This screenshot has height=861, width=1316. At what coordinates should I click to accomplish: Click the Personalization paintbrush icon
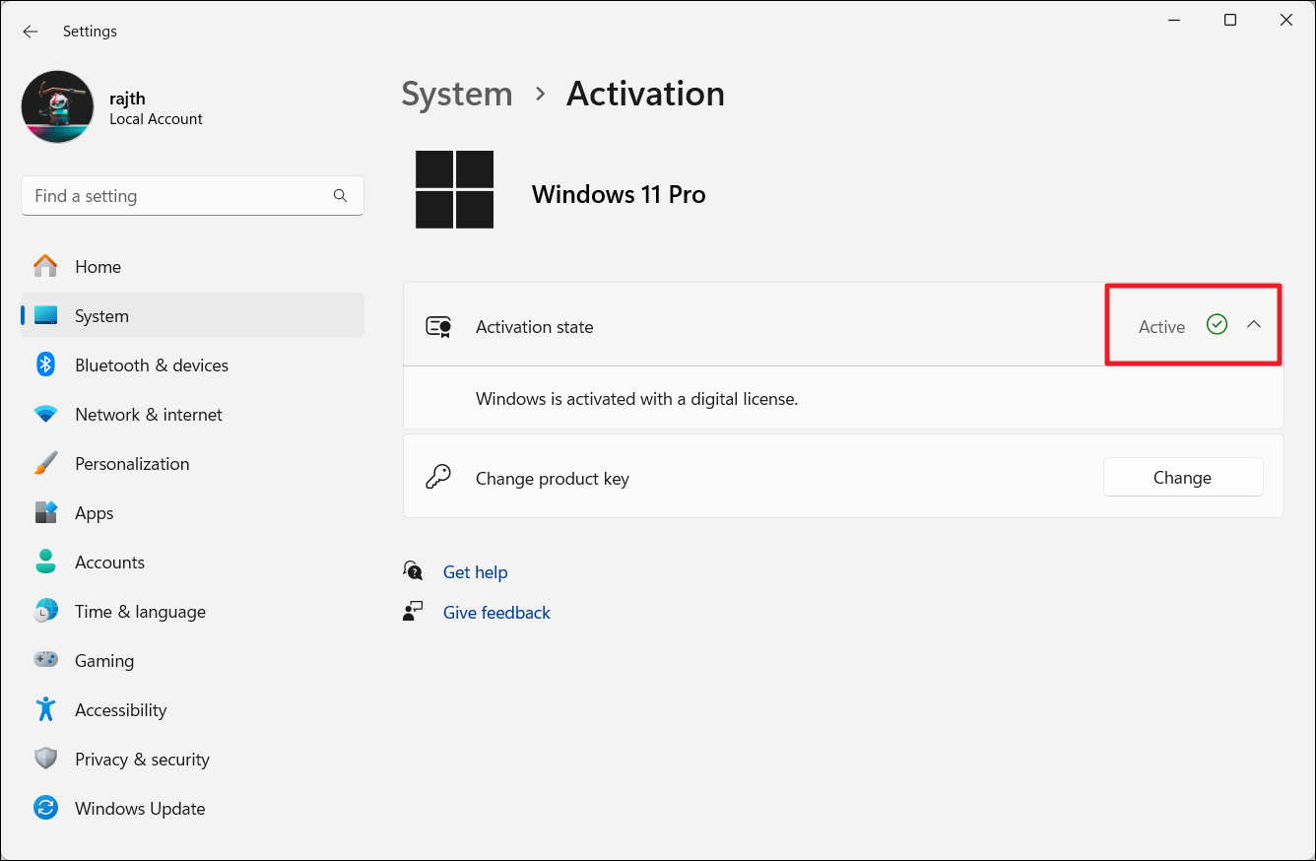pos(45,464)
